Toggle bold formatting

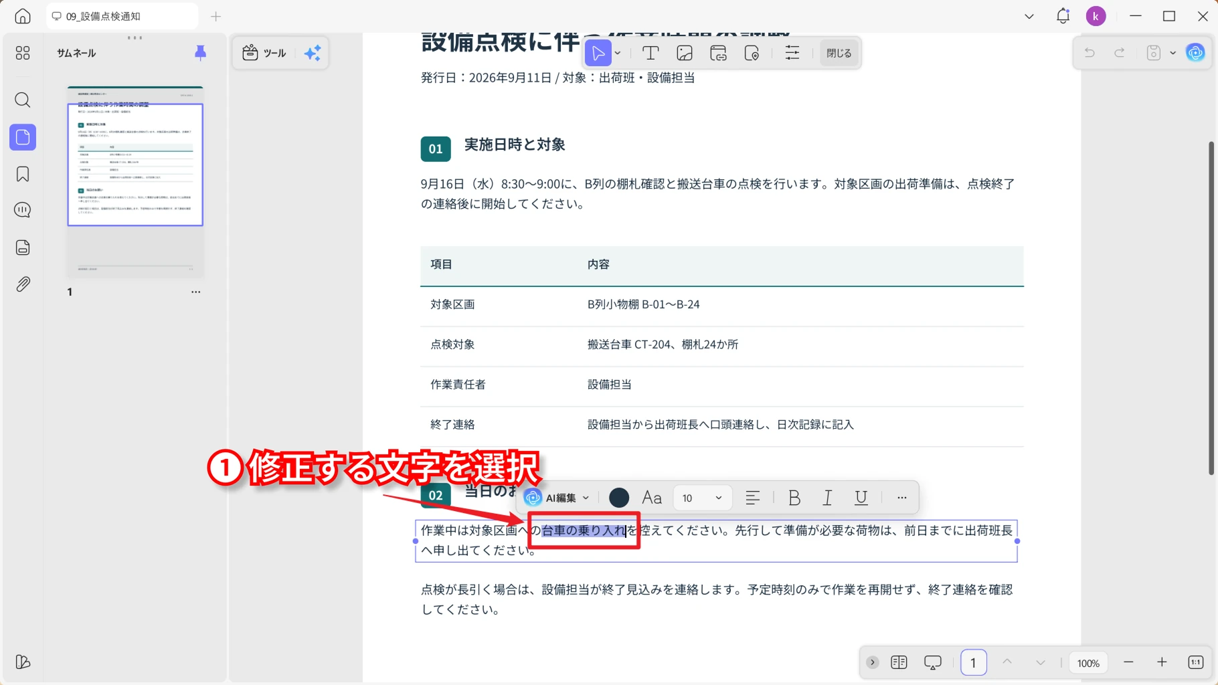pyautogui.click(x=794, y=498)
